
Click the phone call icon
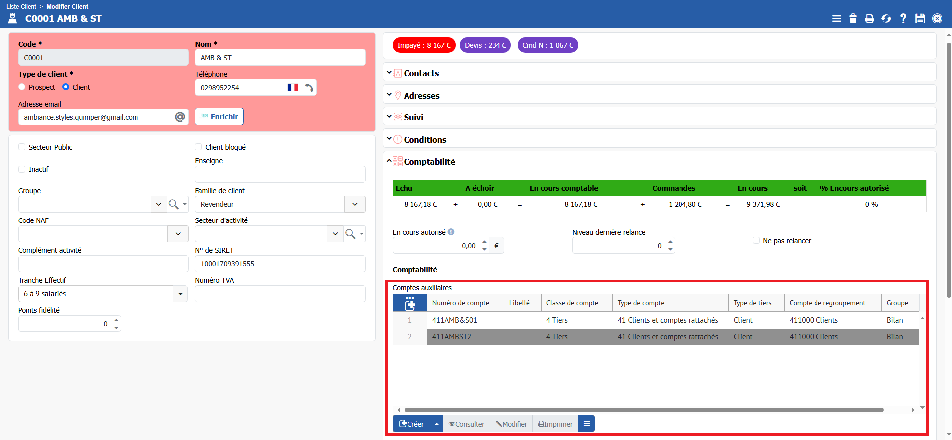coord(309,88)
